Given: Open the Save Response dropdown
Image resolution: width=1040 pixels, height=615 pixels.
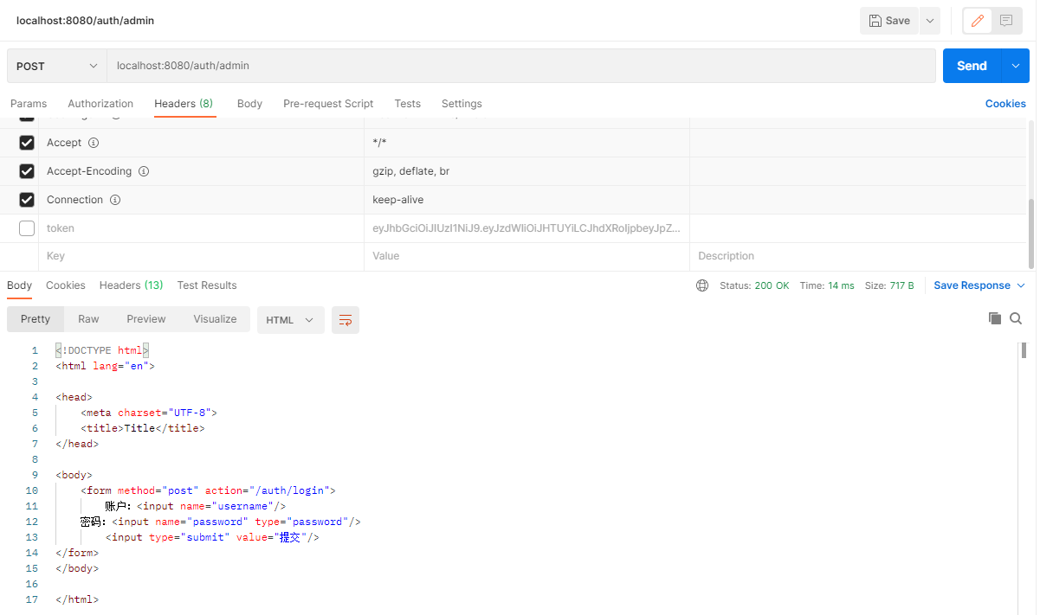Looking at the screenshot, I should (x=979, y=285).
